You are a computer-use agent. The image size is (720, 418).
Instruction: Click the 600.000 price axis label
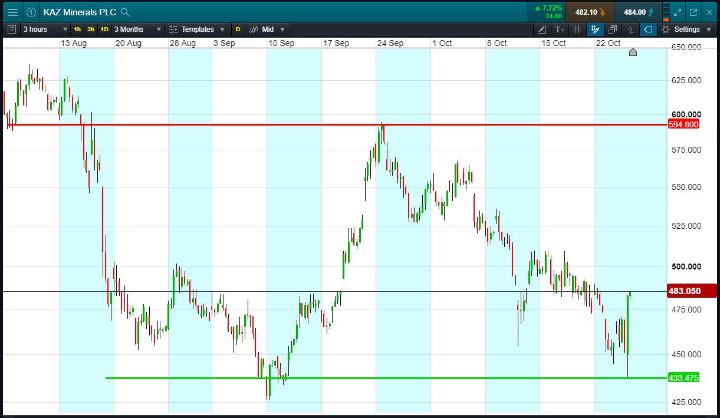pos(686,114)
